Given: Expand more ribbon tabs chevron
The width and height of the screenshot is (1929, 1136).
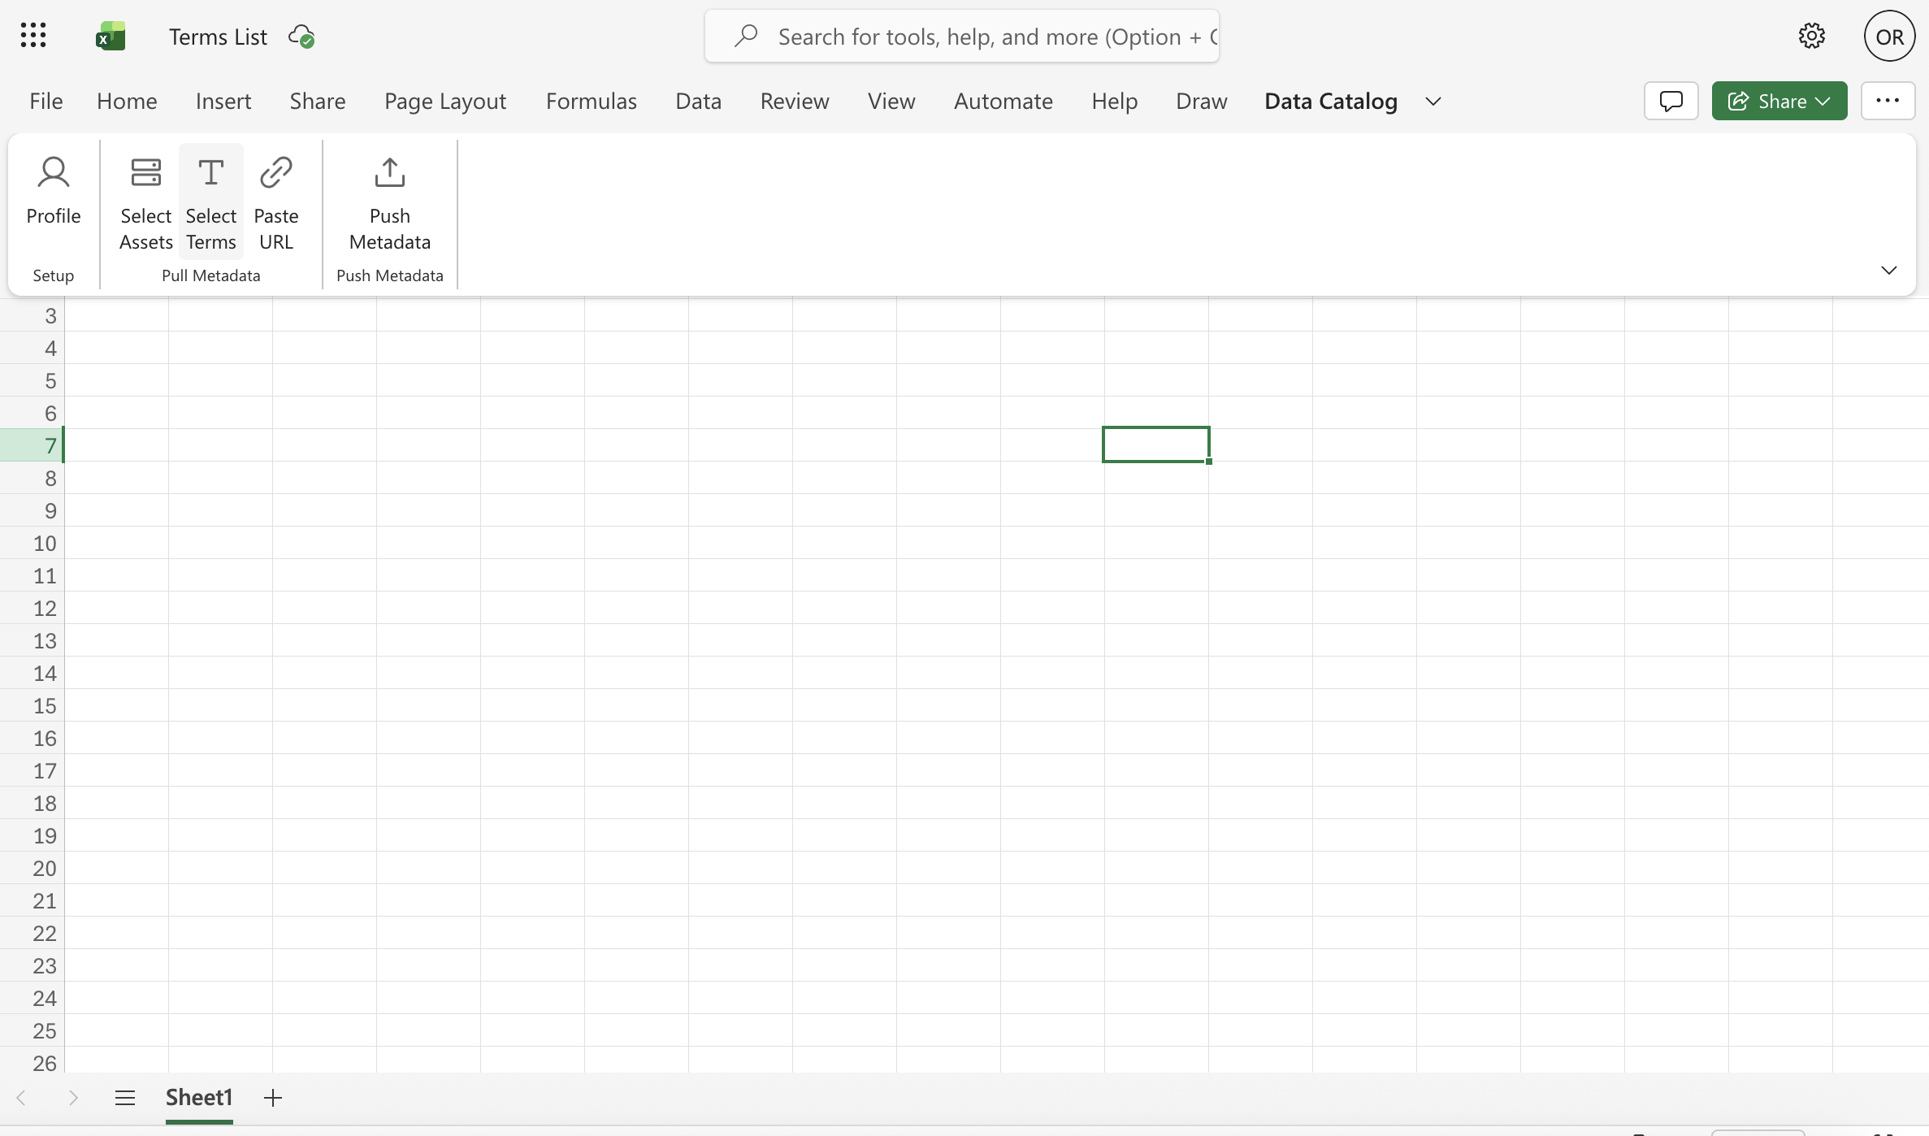Looking at the screenshot, I should pyautogui.click(x=1433, y=101).
